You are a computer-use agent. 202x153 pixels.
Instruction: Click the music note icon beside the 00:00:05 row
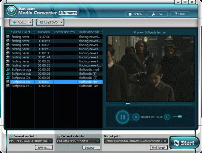coord(8,78)
